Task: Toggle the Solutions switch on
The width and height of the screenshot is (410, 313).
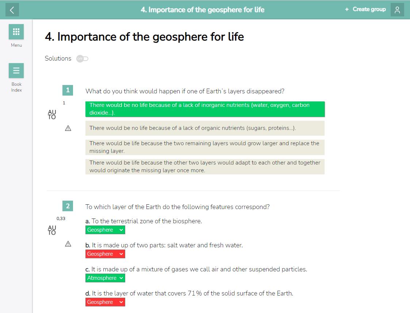Action: (x=83, y=59)
